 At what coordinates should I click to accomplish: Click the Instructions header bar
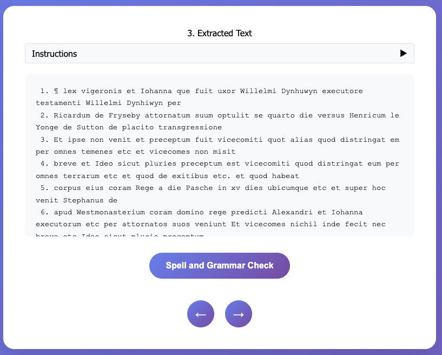pyautogui.click(x=220, y=53)
